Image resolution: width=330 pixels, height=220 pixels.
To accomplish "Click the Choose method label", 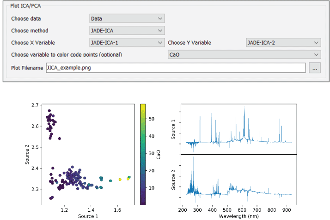I will (30, 30).
